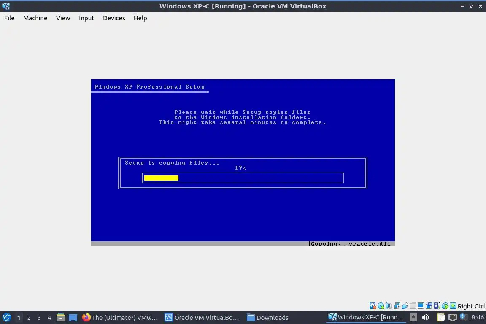486x324 pixels.
Task: Click the keyboard capture arrow icon
Action: 453,306
